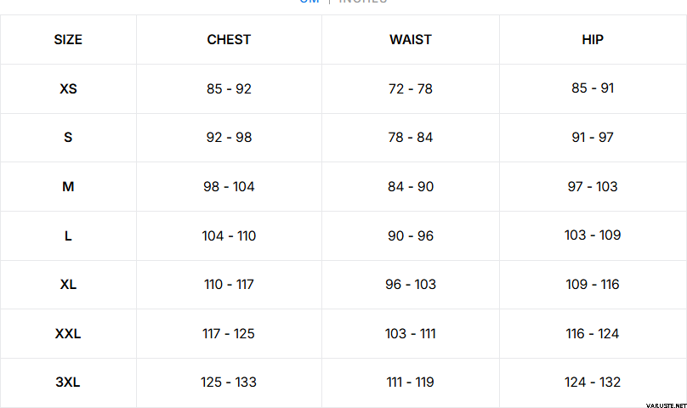Screen dimensions: 687x408
Task: Select the XL size row label
Action: [x=68, y=285]
